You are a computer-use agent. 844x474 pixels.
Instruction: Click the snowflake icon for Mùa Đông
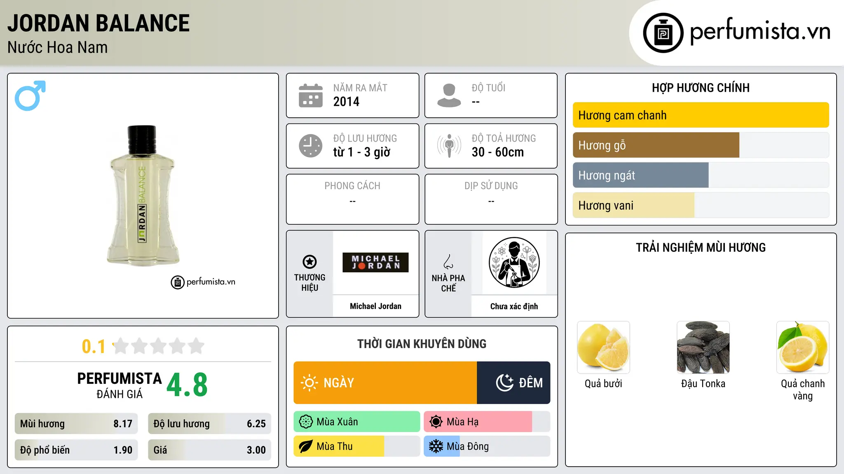click(x=436, y=446)
